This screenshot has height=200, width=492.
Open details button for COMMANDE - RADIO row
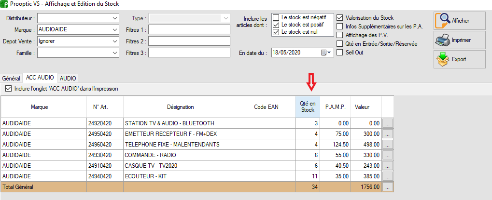[388, 155]
